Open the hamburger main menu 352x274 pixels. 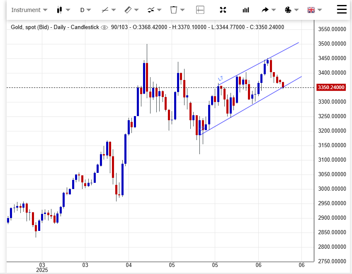click(x=342, y=9)
